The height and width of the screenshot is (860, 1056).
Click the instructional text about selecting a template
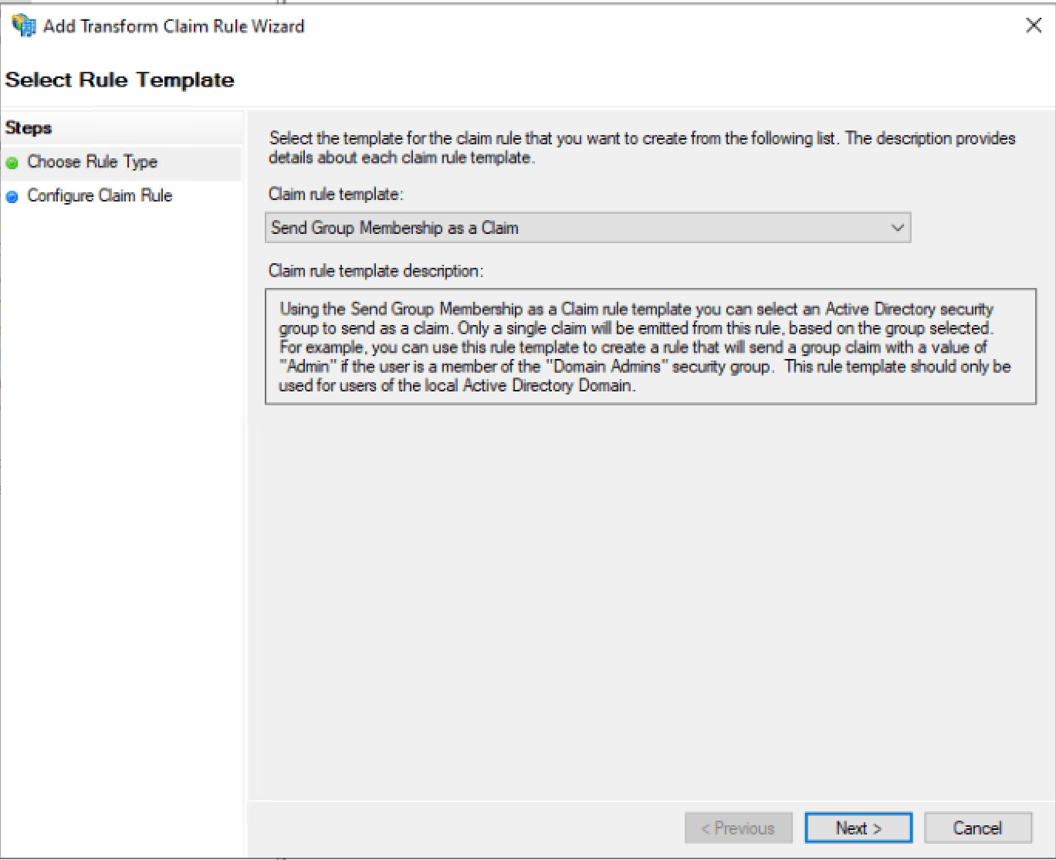641,147
